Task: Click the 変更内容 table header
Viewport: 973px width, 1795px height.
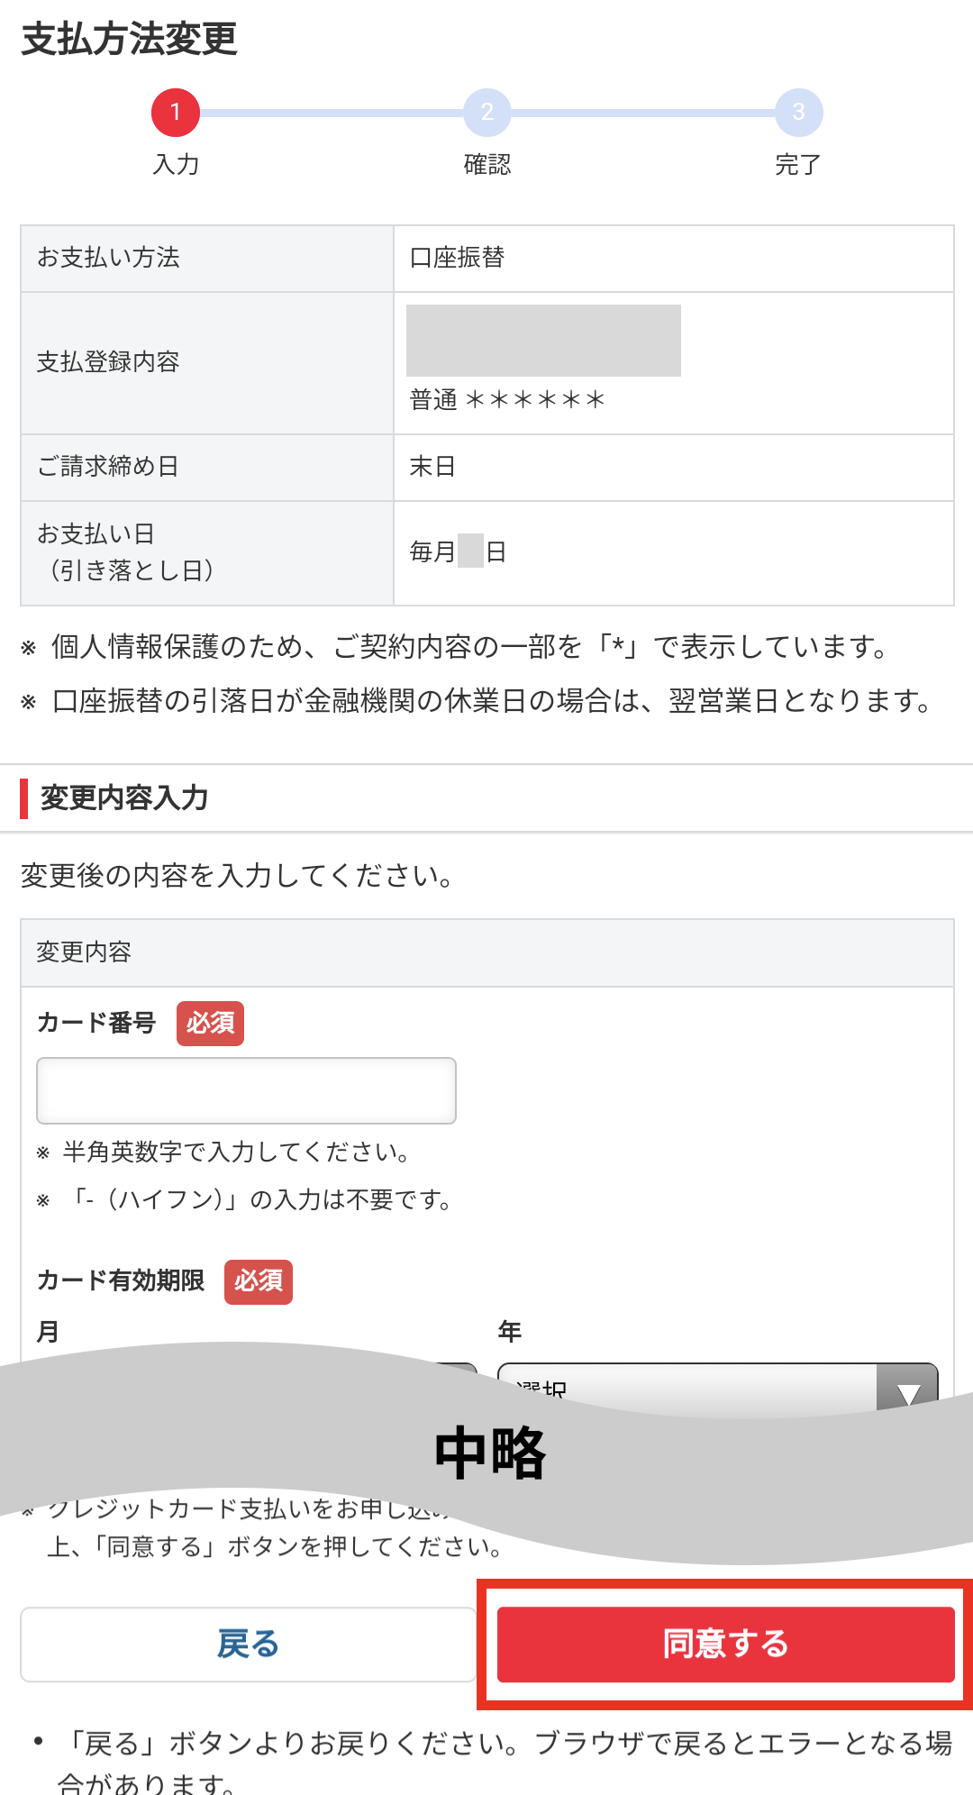Action: (x=84, y=952)
